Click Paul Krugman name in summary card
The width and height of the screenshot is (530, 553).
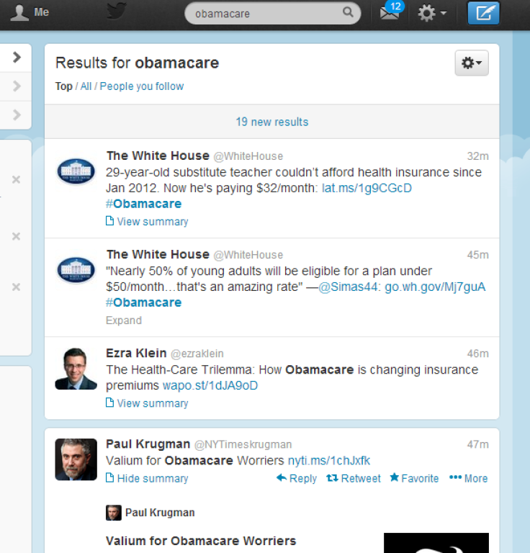point(160,513)
